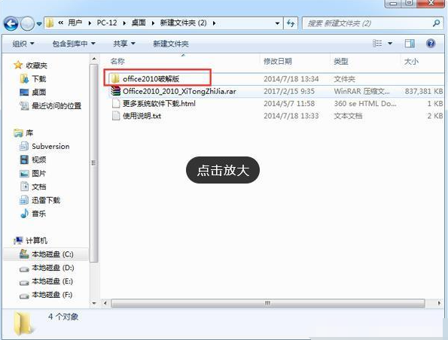The height and width of the screenshot is (340, 448).
Task: Click the change view icon in toolbar
Action: tap(377, 44)
